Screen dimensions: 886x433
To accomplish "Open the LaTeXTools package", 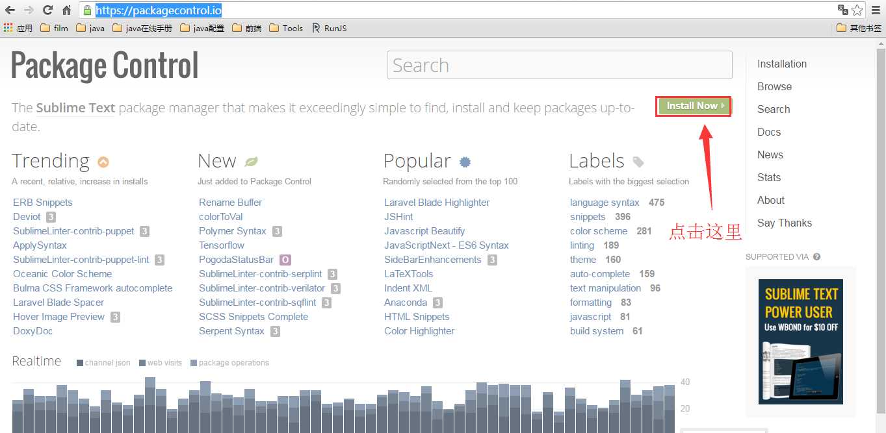I will click(x=408, y=274).
